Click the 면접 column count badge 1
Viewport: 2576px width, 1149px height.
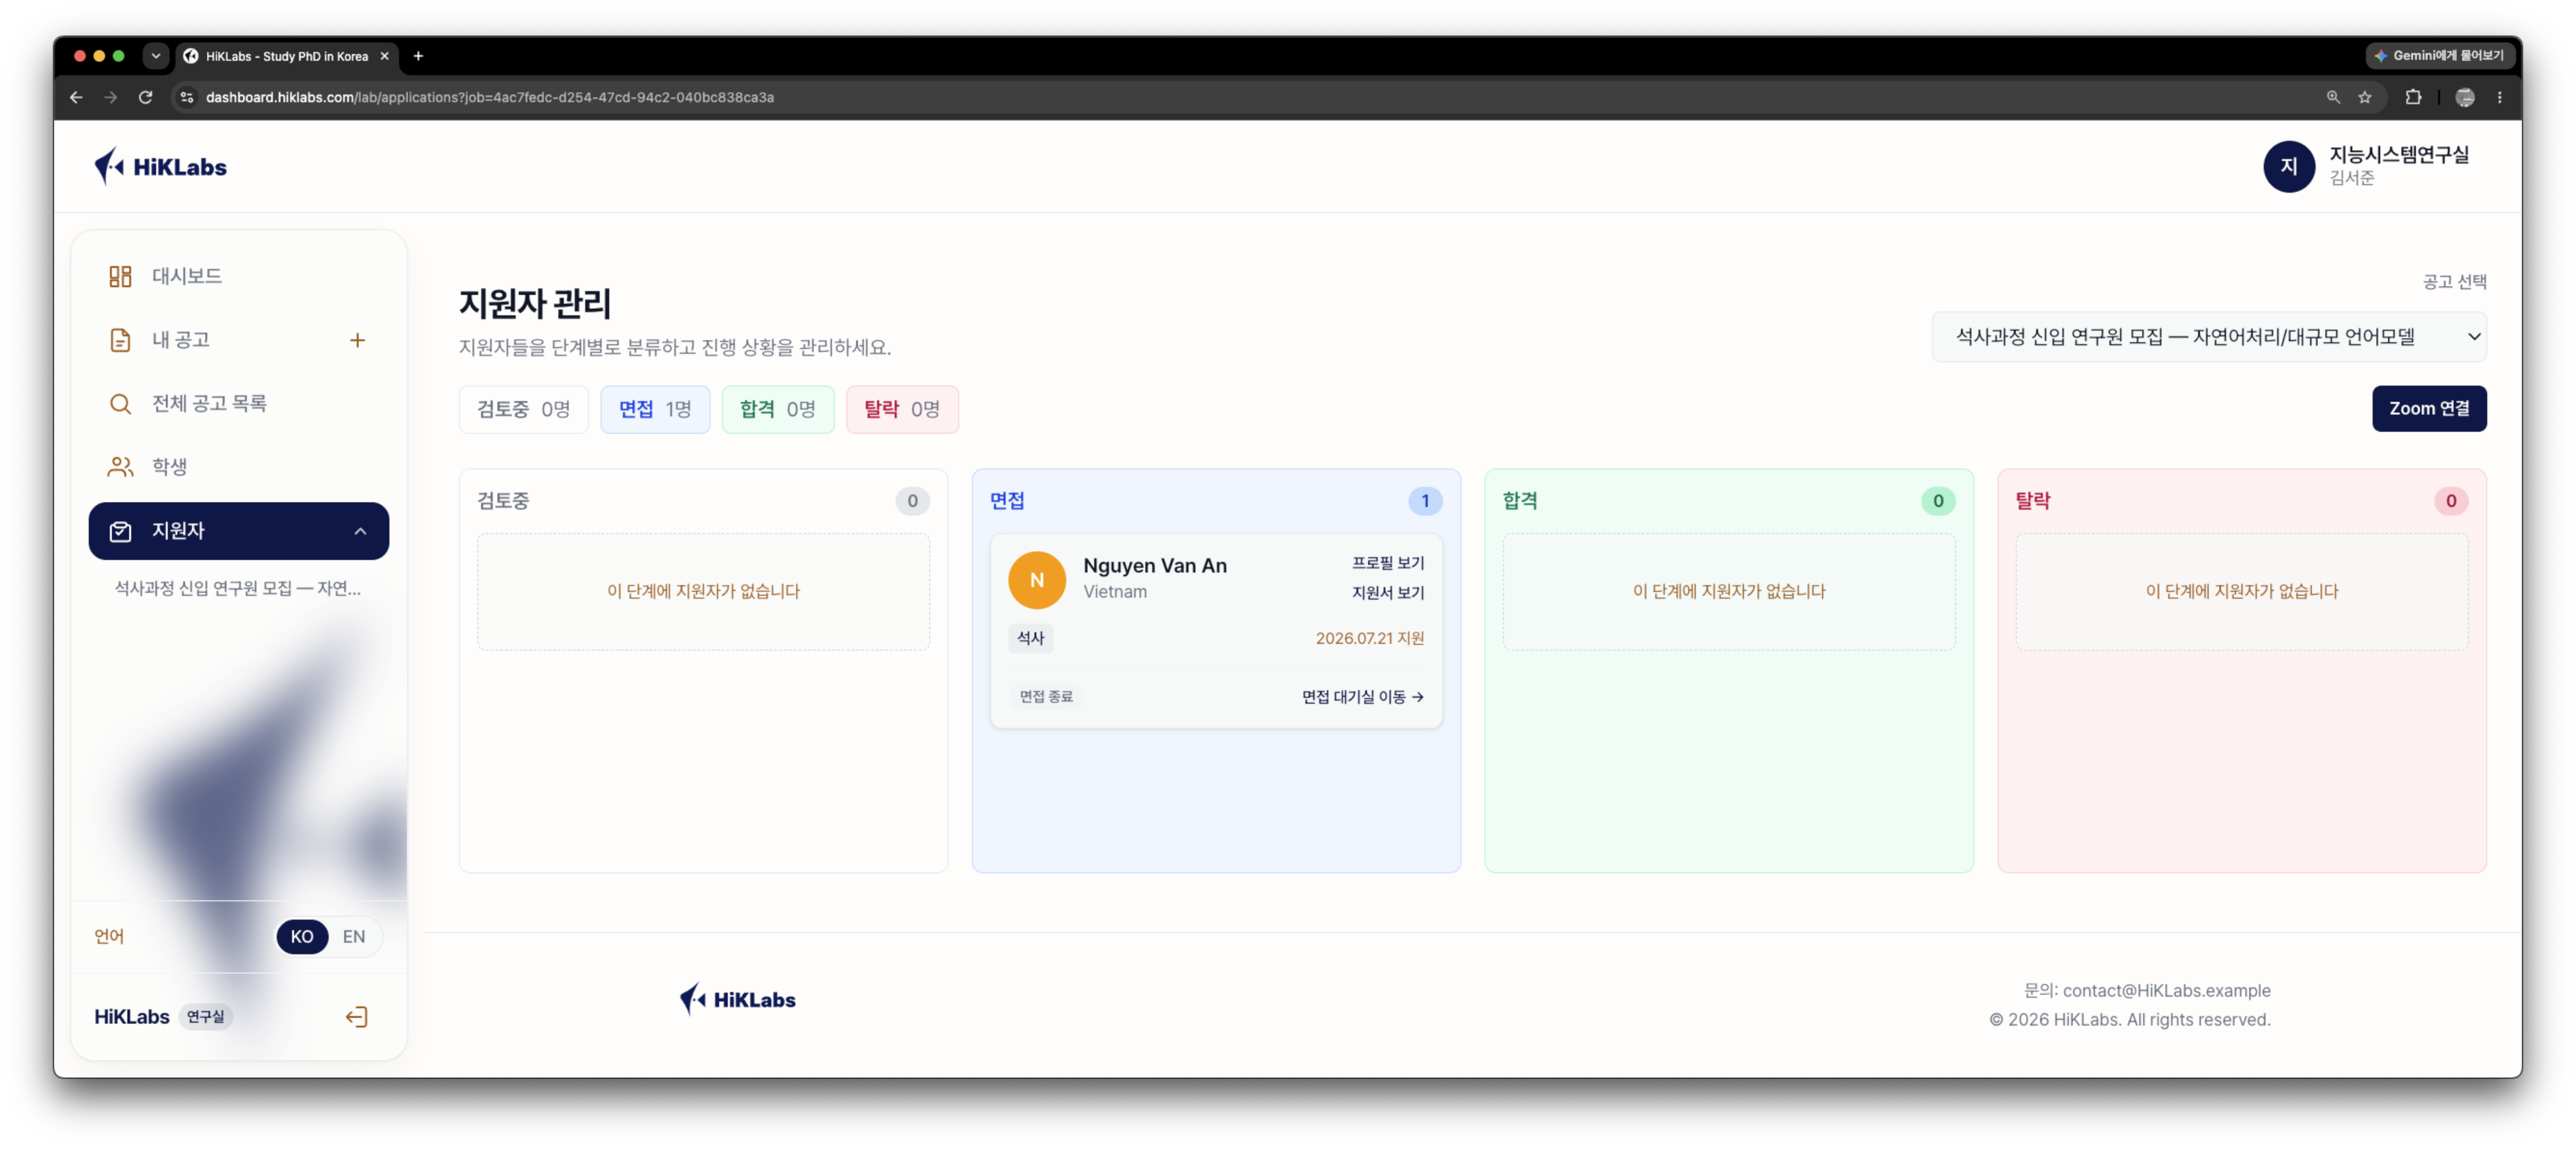pos(1424,501)
